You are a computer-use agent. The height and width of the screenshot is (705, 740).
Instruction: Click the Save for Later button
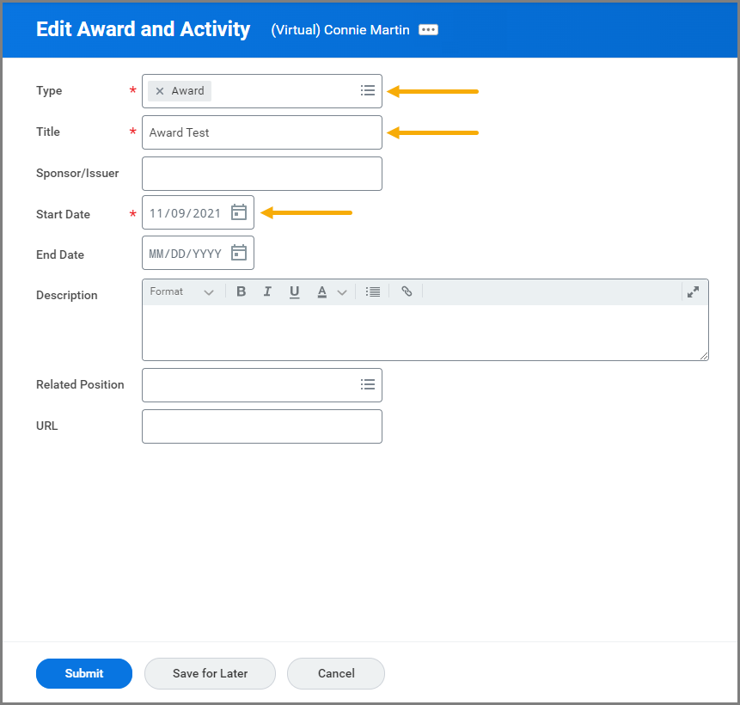(210, 673)
